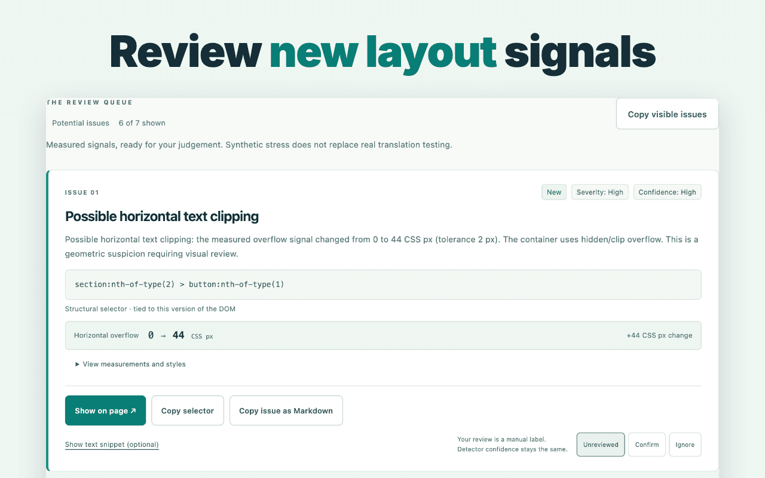Click the Confidence: High badge
The width and height of the screenshot is (765, 478).
click(667, 192)
